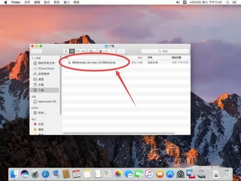Open Photos from the Dock
This screenshot has height=181, width=241.
pyautogui.click(x=118, y=174)
